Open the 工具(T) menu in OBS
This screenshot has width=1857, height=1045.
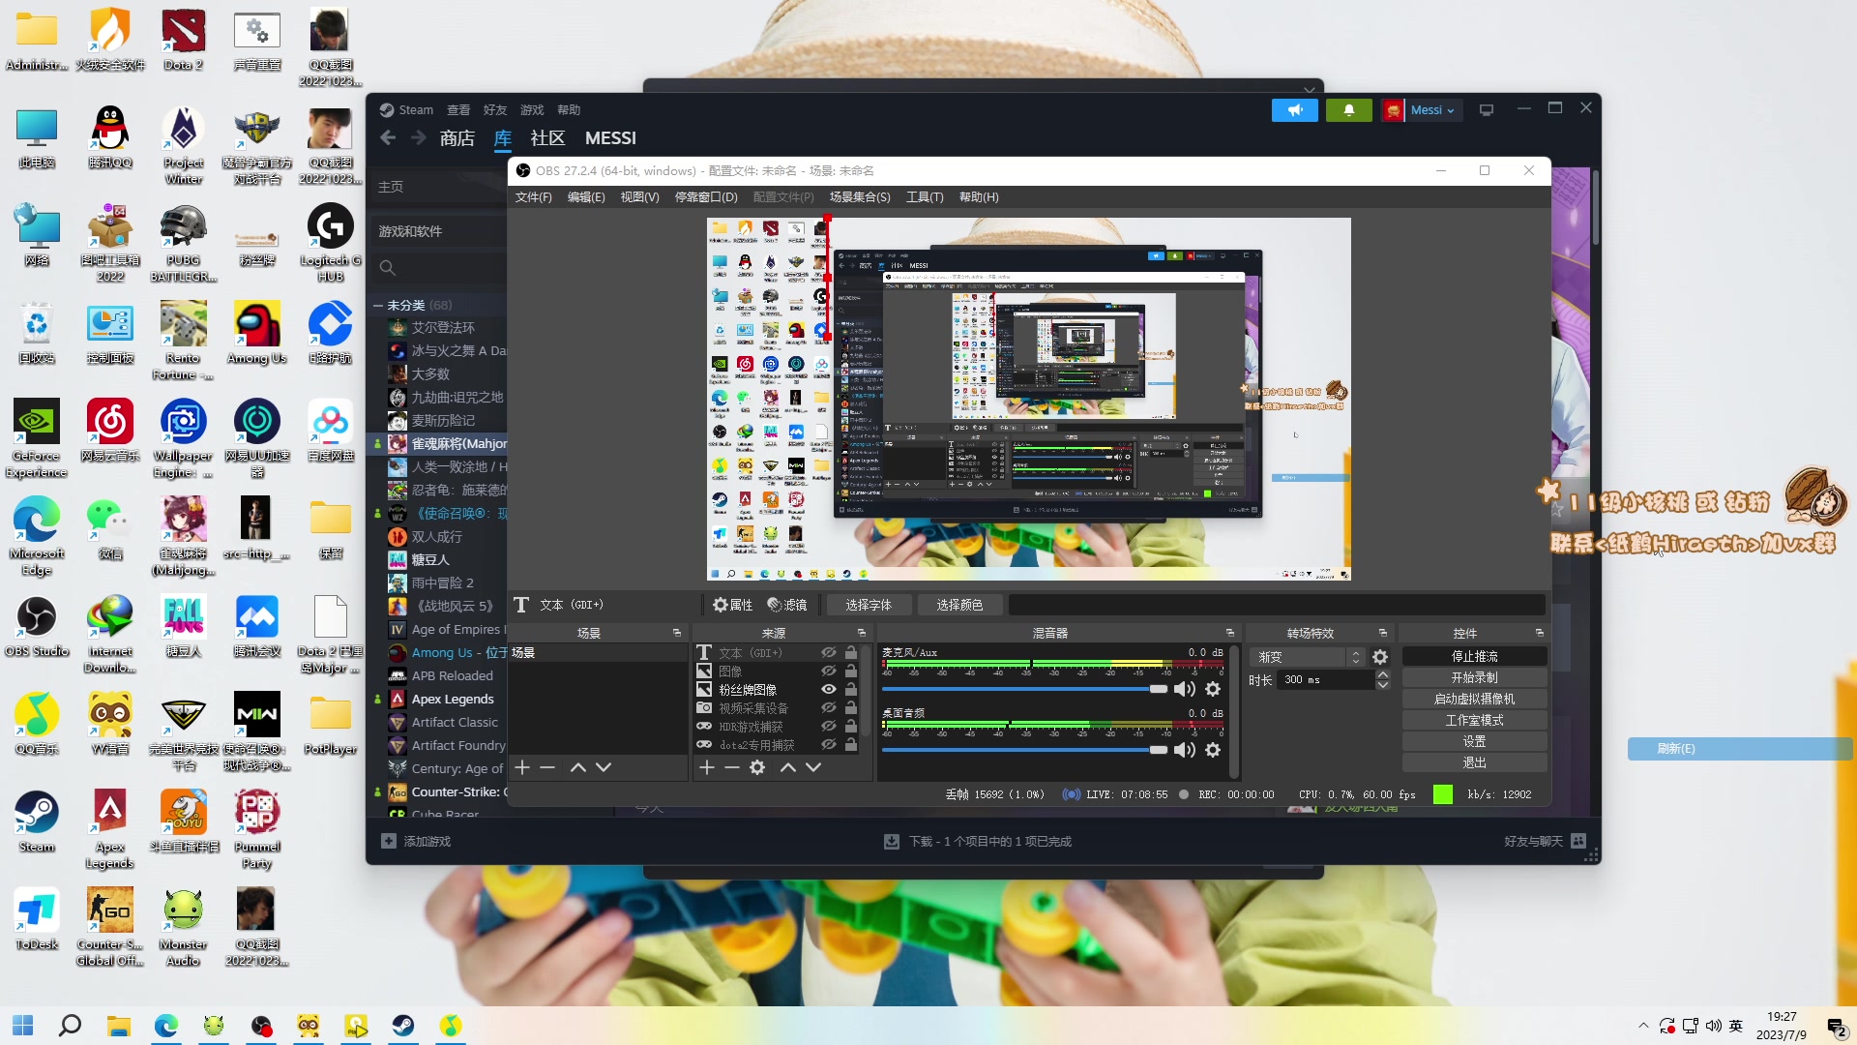(x=924, y=197)
